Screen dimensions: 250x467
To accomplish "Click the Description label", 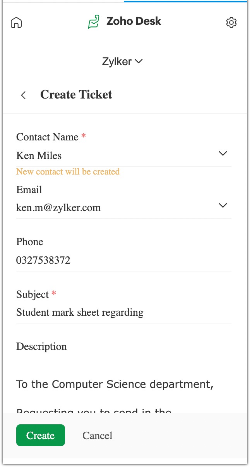I will 41,346.
